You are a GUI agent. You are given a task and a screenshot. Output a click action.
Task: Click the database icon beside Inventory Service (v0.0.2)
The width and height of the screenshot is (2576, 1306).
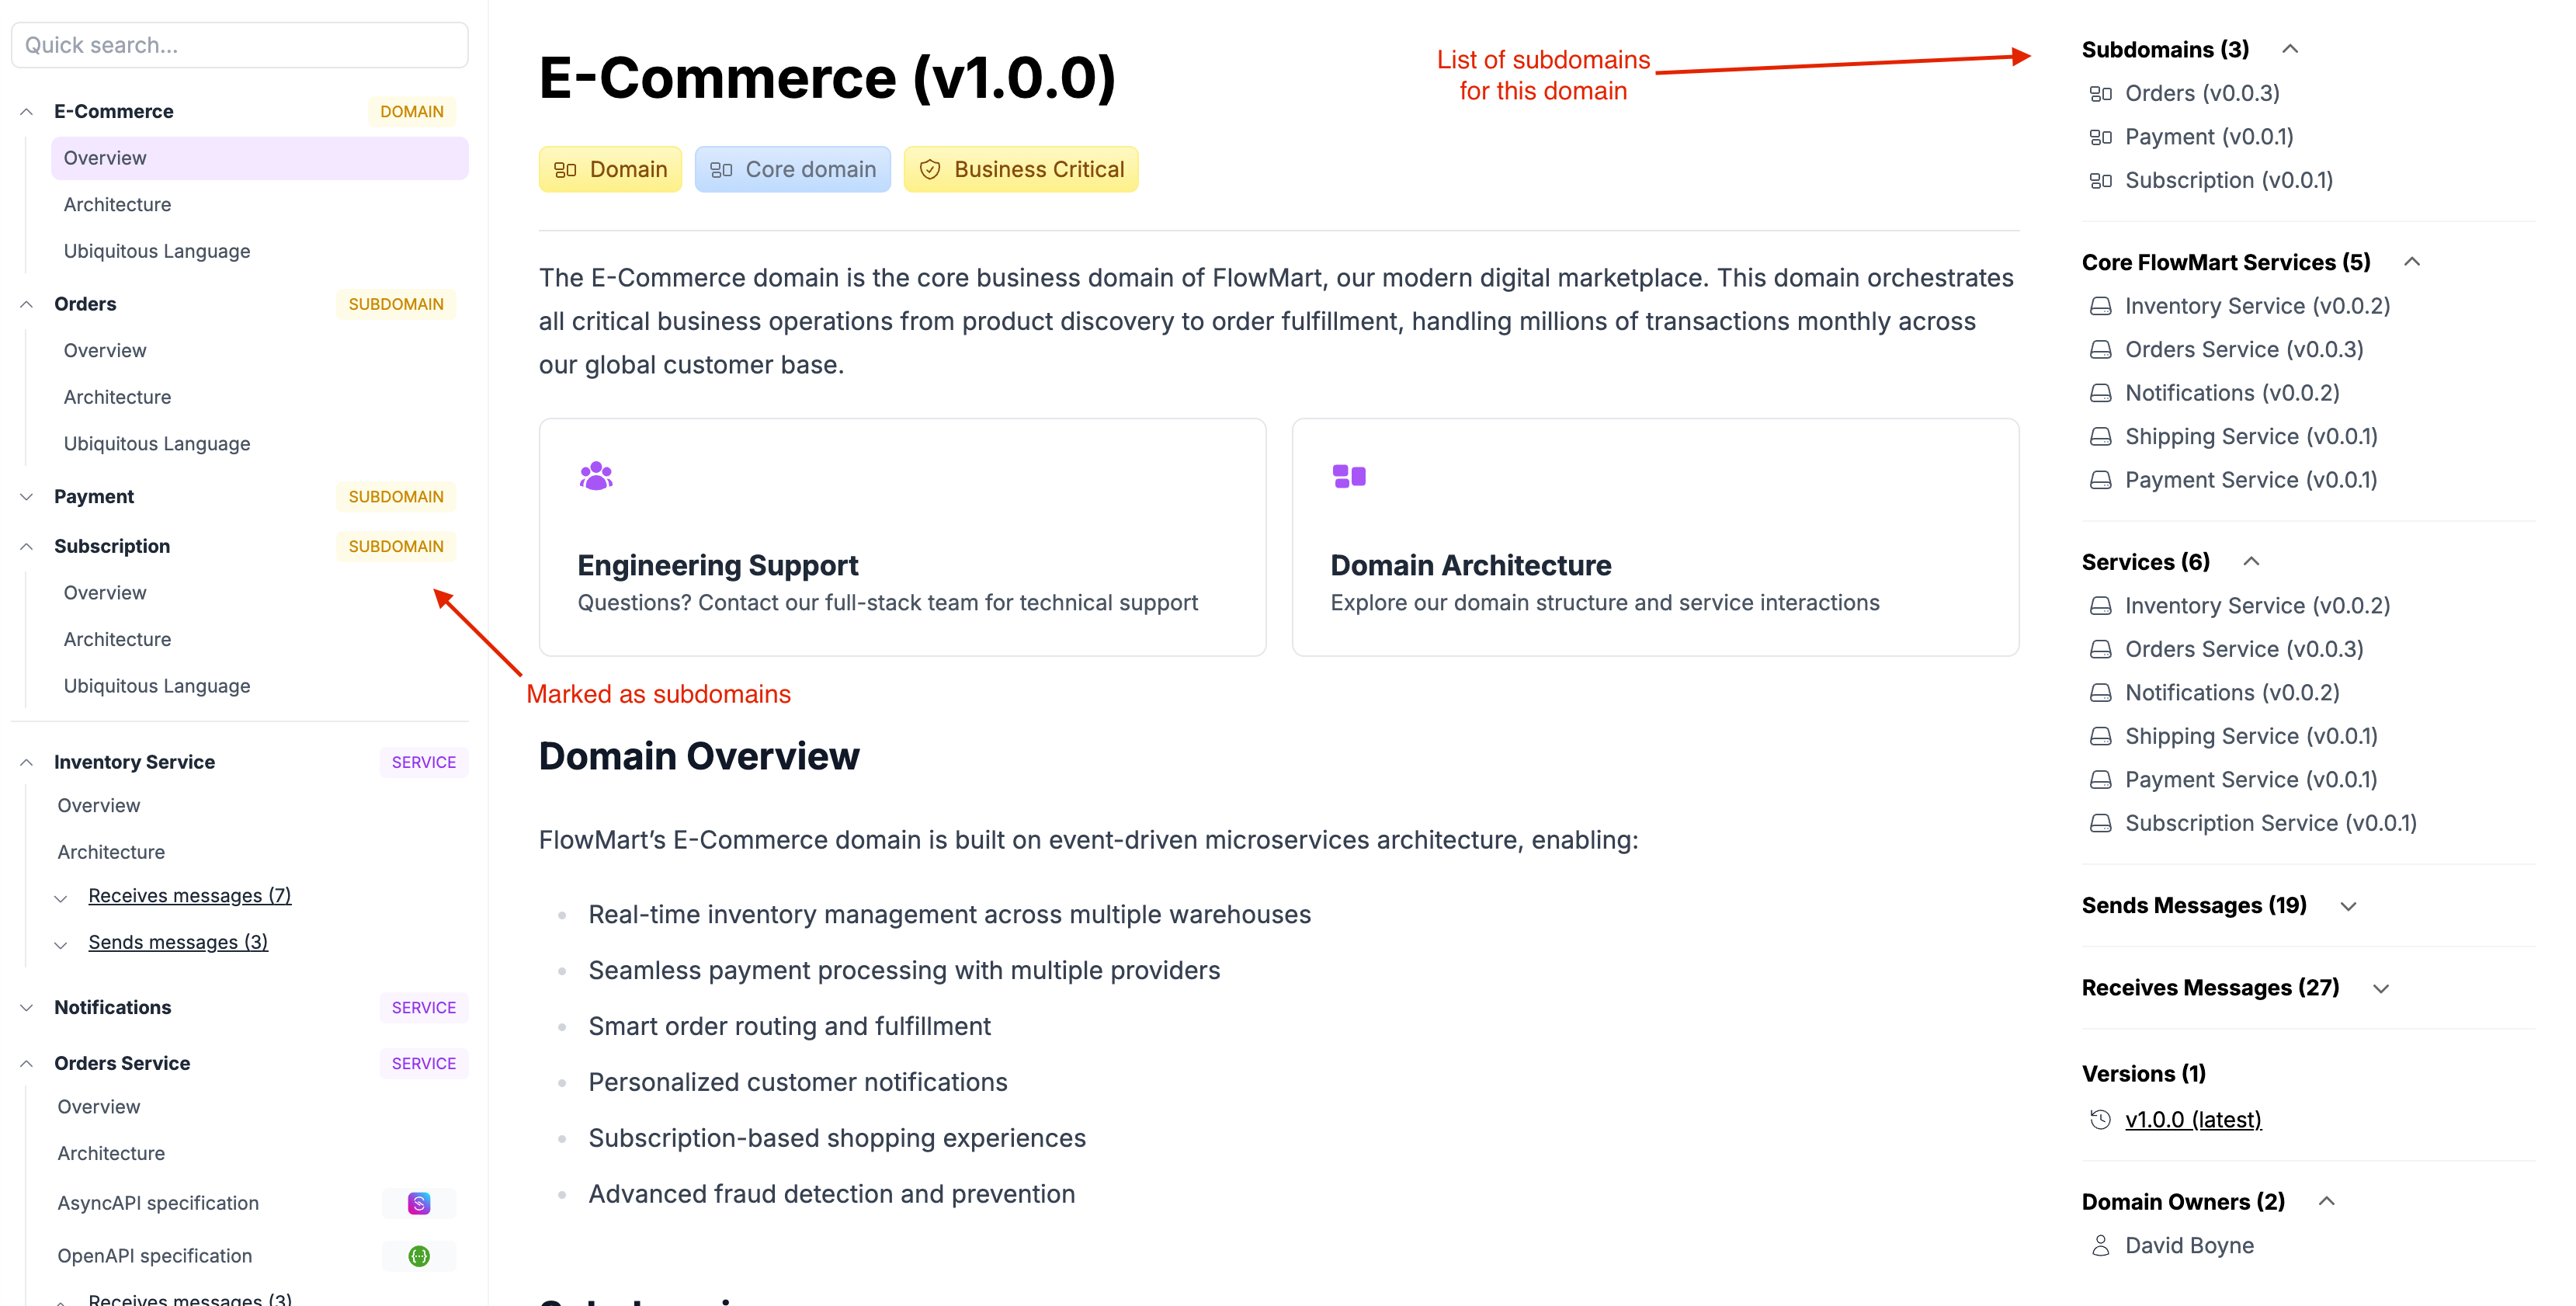[2103, 306]
